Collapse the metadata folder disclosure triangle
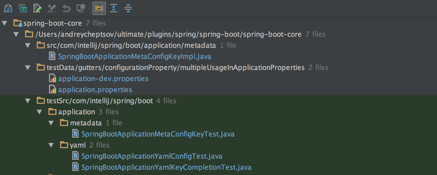 pyautogui.click(x=51, y=123)
